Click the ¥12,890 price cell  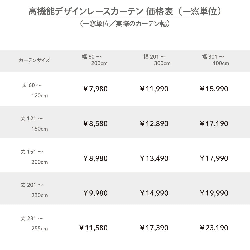(154, 124)
